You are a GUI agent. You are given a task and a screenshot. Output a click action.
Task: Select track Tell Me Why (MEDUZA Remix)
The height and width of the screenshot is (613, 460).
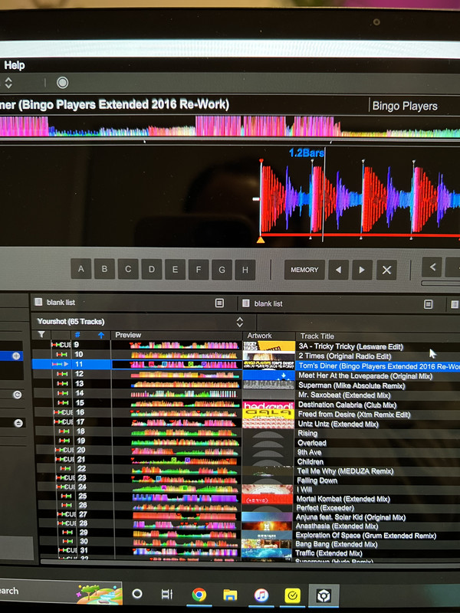point(346,471)
